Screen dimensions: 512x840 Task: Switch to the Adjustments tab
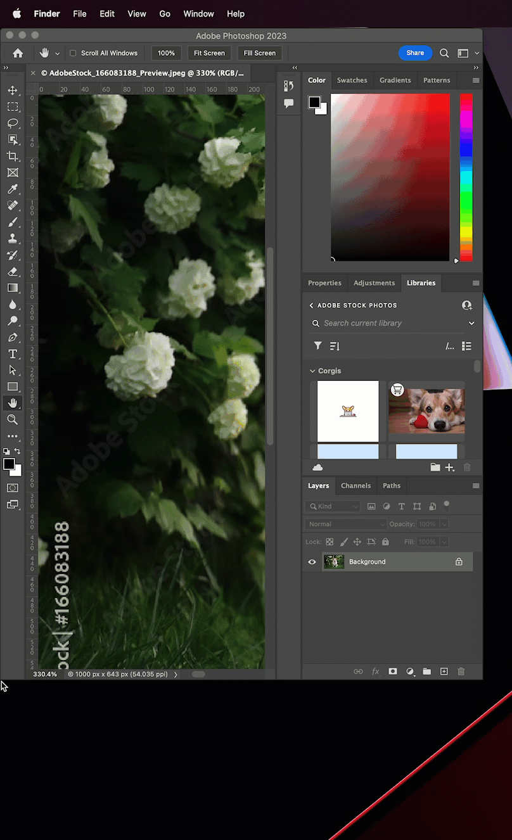[374, 283]
